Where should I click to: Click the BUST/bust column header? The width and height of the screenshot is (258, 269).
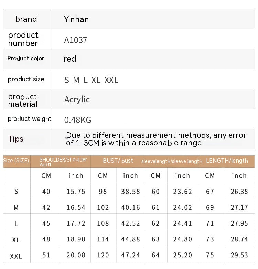[x=118, y=161]
